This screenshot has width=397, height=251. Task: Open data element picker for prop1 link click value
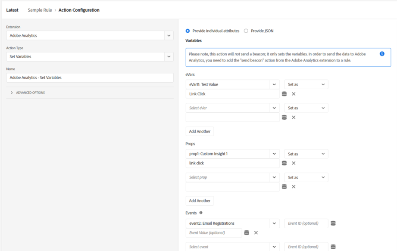pos(284,163)
